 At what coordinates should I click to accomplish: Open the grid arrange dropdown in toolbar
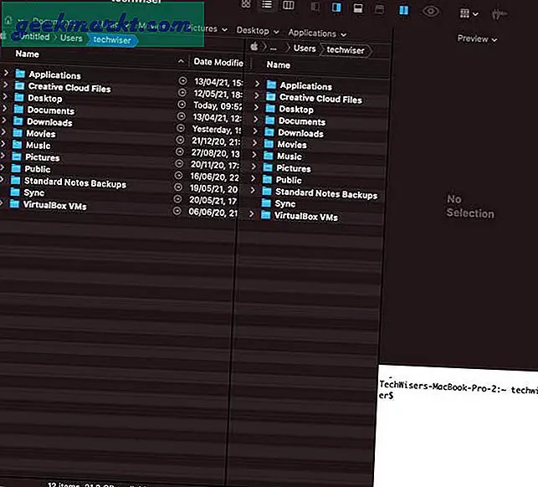click(x=469, y=13)
